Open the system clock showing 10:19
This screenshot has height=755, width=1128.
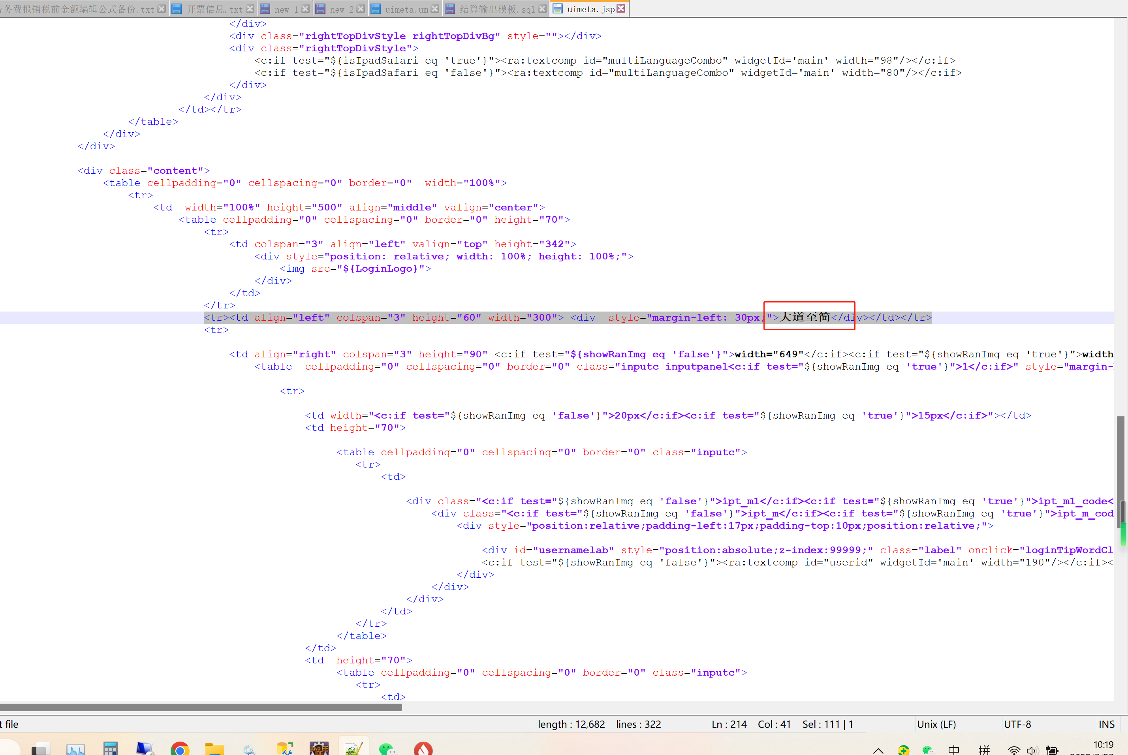(1103, 745)
